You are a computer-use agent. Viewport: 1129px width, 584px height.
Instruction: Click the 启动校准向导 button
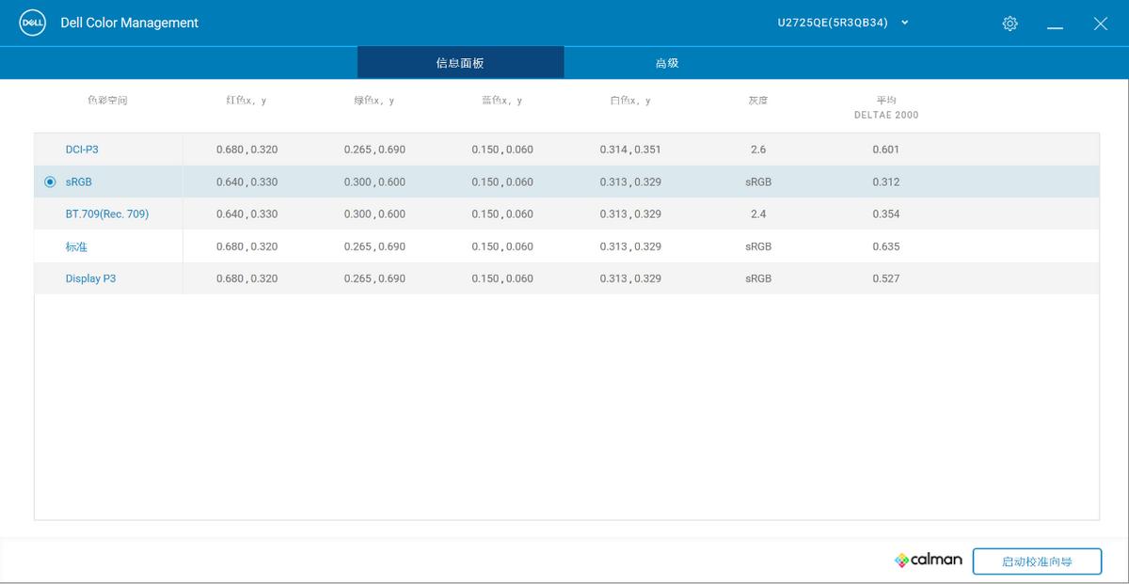(x=1037, y=561)
